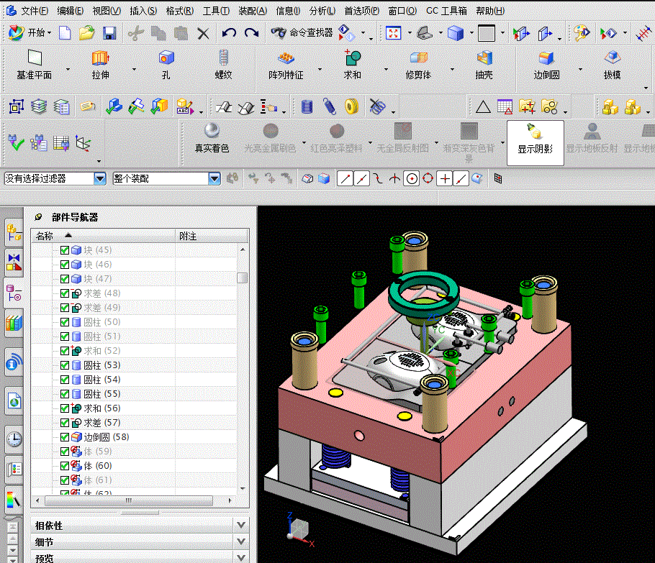Click the triangle symbol icon
Screen dimensions: 655x563
click(483, 107)
